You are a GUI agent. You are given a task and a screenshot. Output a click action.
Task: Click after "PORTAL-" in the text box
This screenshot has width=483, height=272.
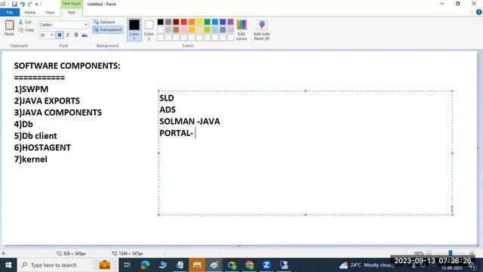tap(195, 133)
